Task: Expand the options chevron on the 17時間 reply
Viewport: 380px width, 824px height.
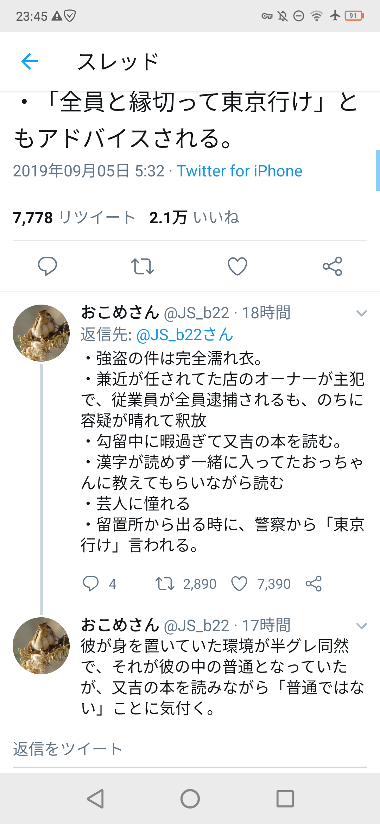Action: (x=361, y=626)
